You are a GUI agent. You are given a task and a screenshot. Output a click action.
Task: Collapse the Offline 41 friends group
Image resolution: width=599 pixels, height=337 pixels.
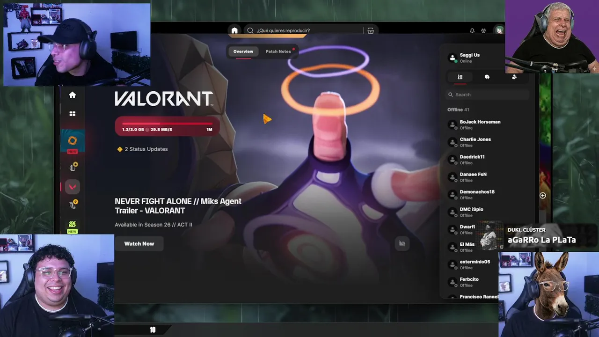pyautogui.click(x=458, y=110)
